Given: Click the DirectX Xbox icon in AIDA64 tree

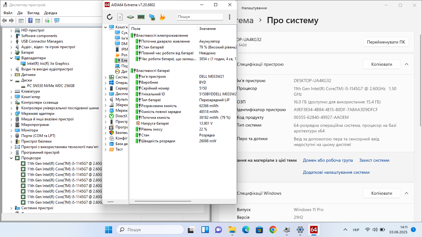Looking at the screenshot, I should pyautogui.click(x=112, y=116).
